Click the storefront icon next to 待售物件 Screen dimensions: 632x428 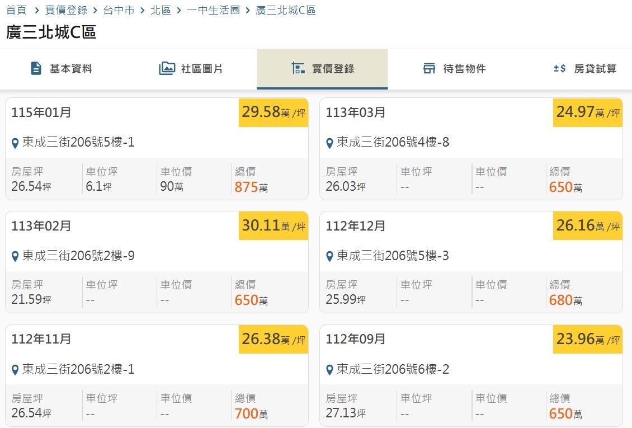pos(430,68)
